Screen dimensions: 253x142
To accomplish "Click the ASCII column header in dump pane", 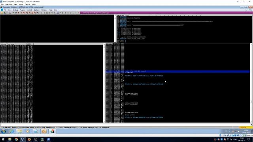I will tap(30, 44).
